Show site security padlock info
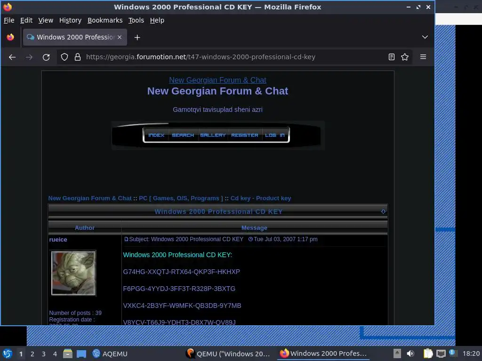This screenshot has width=482, height=361. click(x=78, y=57)
